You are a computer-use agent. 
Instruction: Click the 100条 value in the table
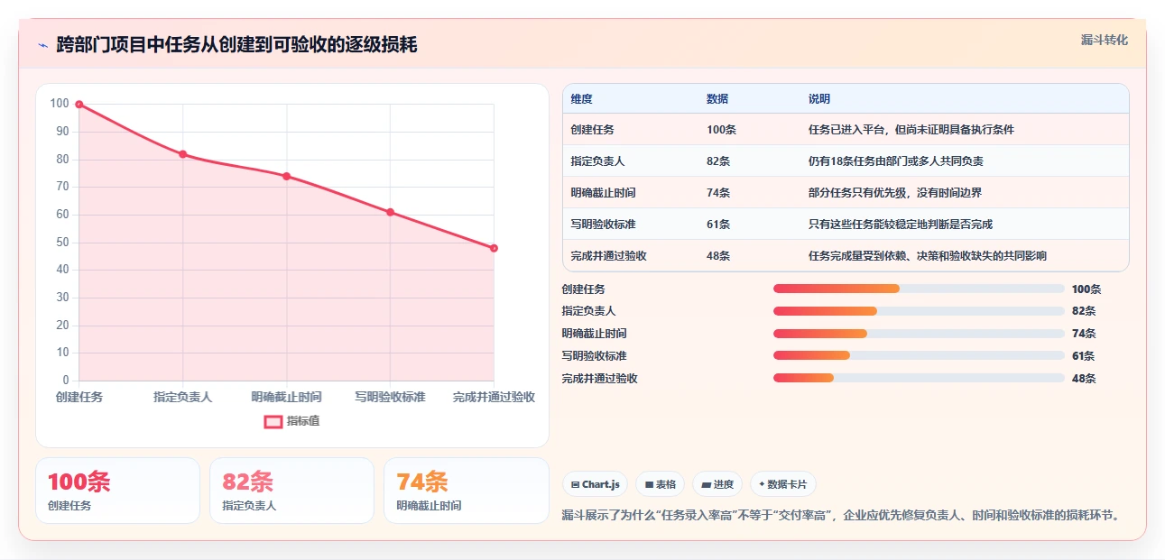[x=721, y=130]
